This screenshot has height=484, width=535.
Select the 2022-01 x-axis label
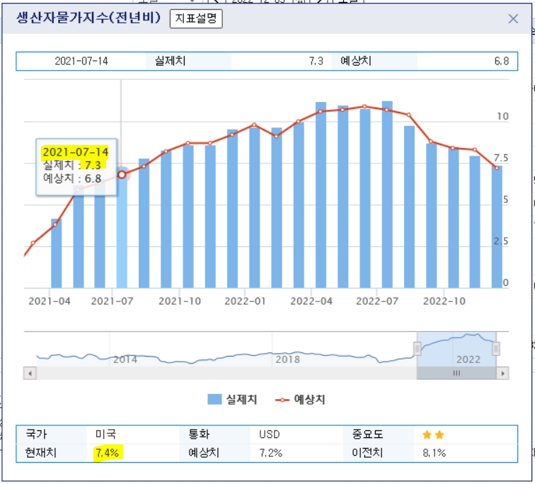point(245,301)
